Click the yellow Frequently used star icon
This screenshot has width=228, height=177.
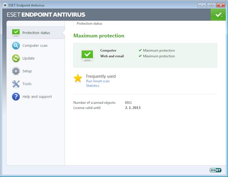pyautogui.click(x=78, y=78)
